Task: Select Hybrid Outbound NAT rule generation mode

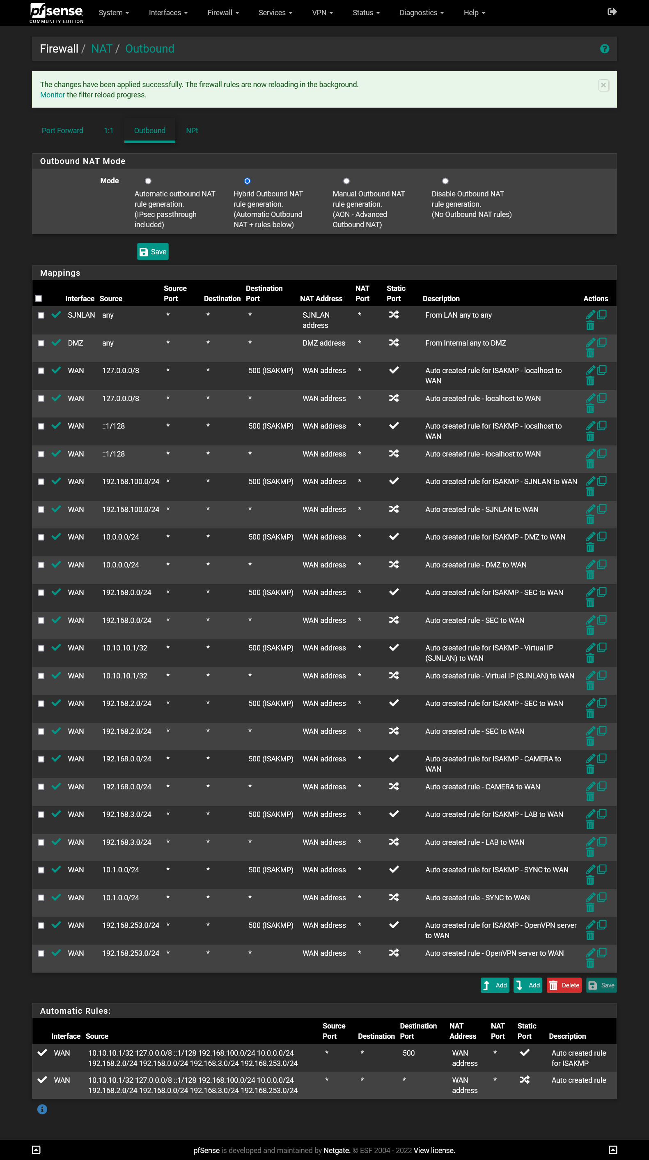Action: click(247, 181)
